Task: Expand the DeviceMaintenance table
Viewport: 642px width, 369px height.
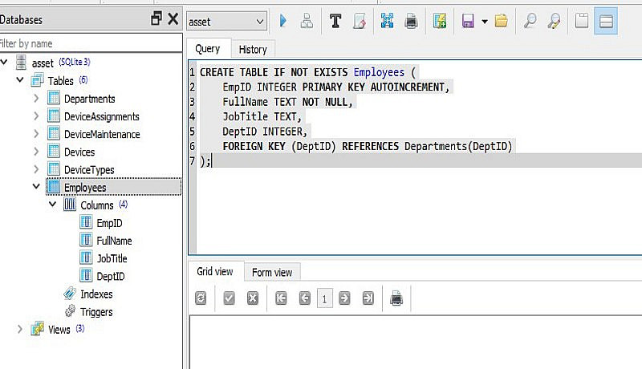Action: [x=36, y=134]
